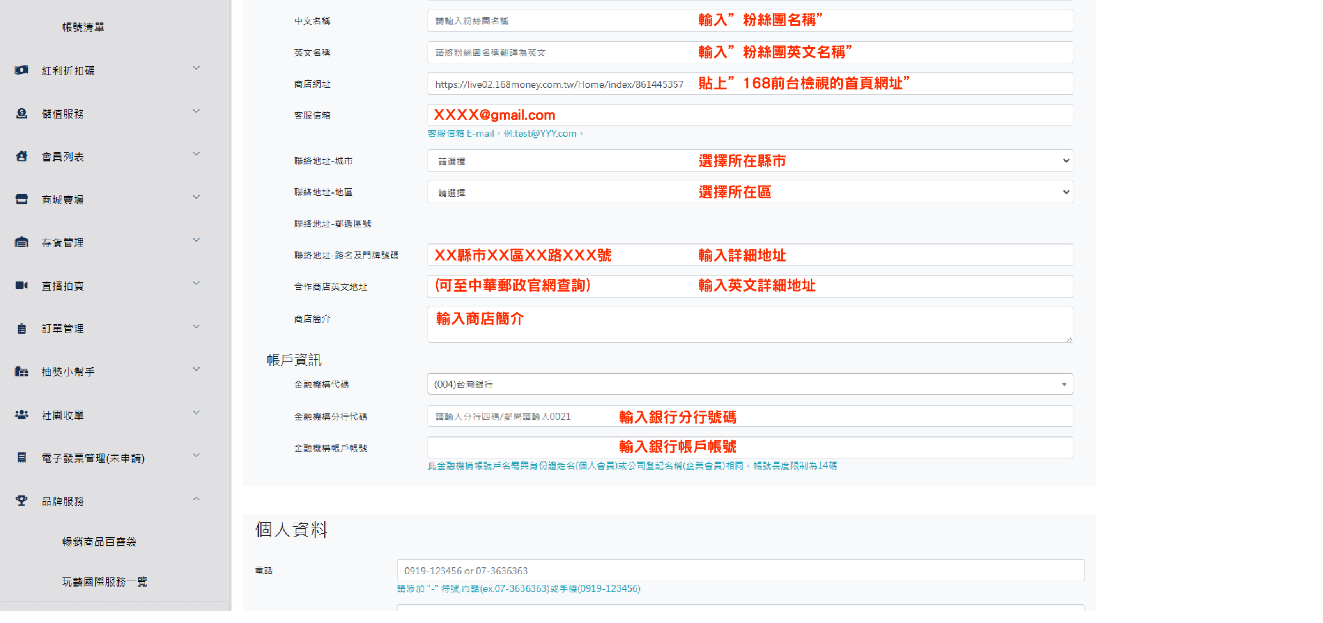Open the 聯絡地址-城市 dropdown
This screenshot has width=1323, height=623.
point(750,161)
